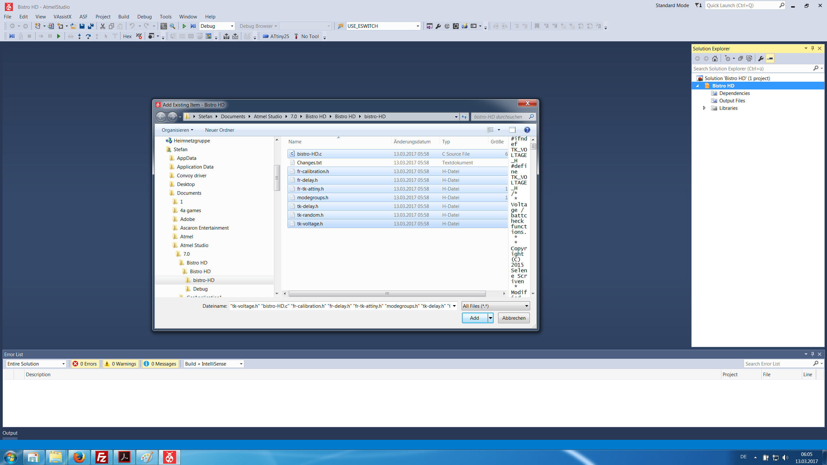Click Atmel Studio in the path breadcrumb
Image resolution: width=827 pixels, height=465 pixels.
click(268, 117)
